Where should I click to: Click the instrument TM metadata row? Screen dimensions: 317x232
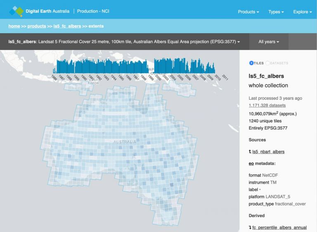click(263, 182)
